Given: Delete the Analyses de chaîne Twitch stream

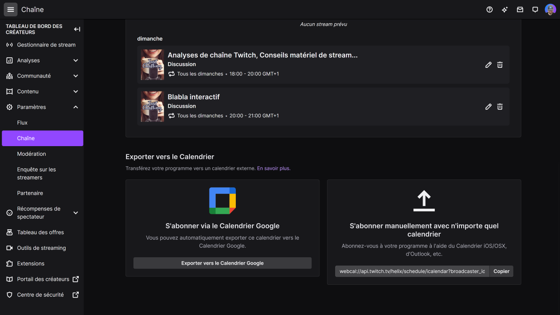Looking at the screenshot, I should [500, 65].
